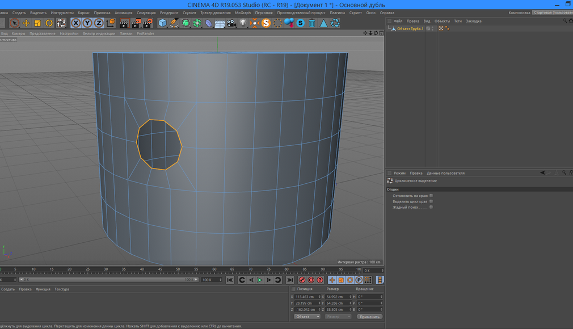
Task: Open the Стартовая layout dropdown
Action: coord(553,12)
